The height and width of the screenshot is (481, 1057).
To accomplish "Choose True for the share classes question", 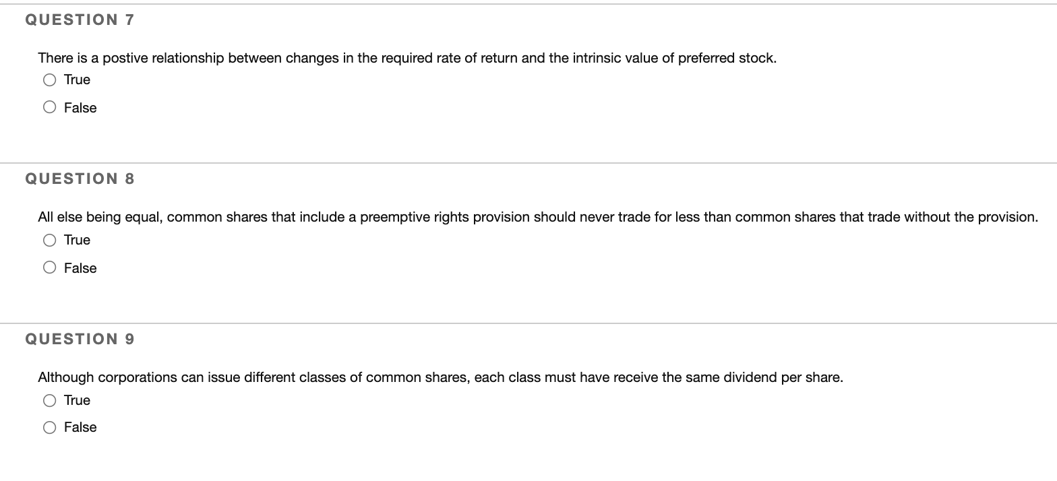I will pyautogui.click(x=49, y=399).
